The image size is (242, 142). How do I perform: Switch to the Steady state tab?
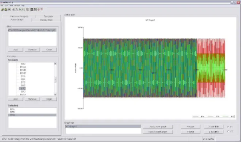(46, 20)
